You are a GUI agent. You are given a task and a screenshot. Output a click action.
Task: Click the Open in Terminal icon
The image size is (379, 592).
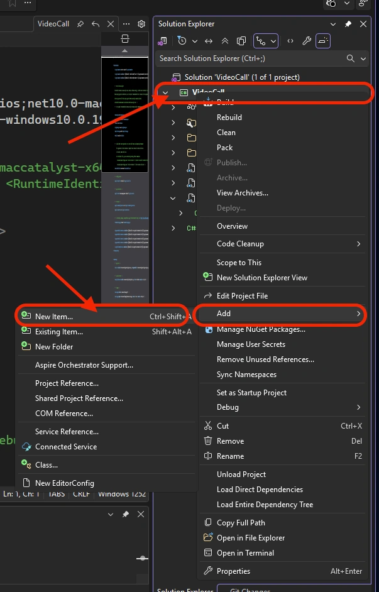pos(208,553)
